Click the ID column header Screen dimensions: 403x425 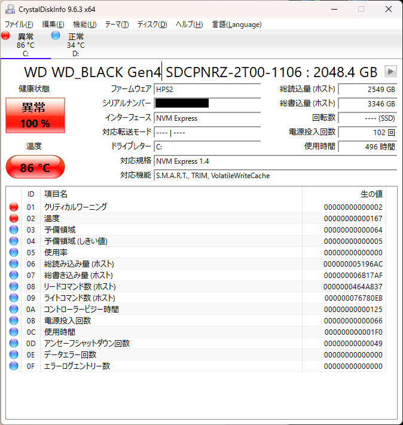tap(31, 194)
